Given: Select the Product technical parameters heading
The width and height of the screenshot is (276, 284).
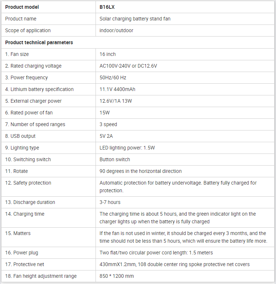Looking at the screenshot, I should [39, 42].
